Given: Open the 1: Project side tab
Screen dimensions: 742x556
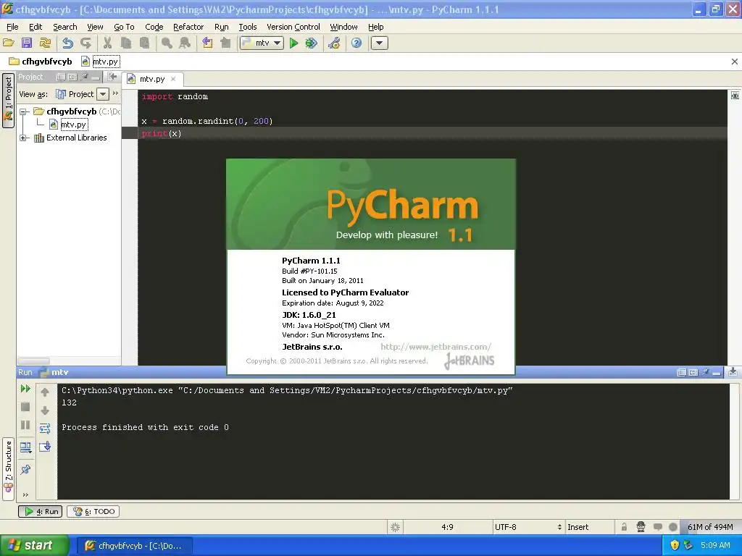Looking at the screenshot, I should [x=8, y=101].
